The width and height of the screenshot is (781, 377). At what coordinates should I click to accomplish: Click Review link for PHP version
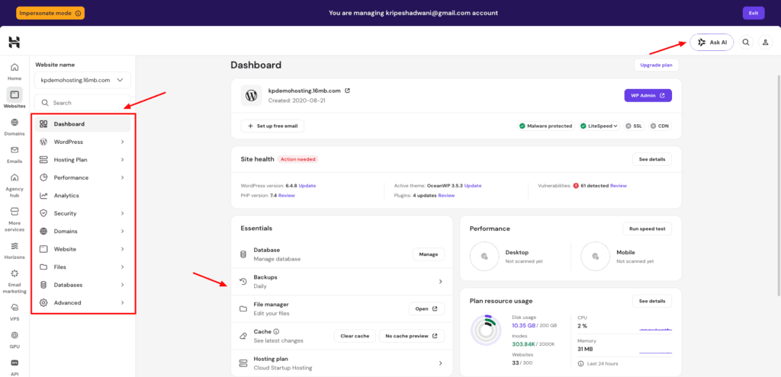click(x=287, y=196)
